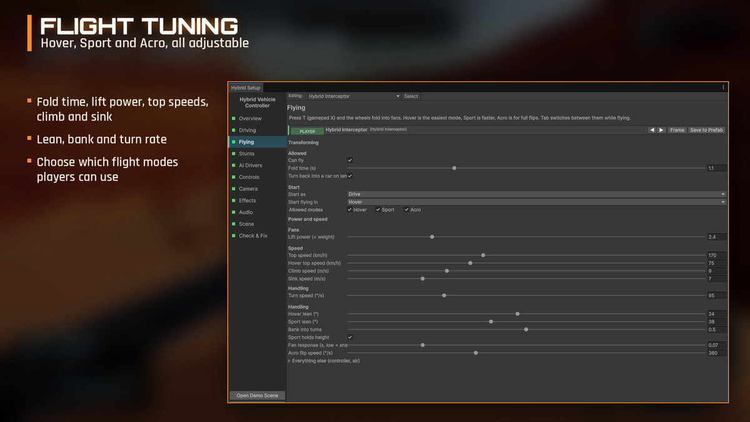Open the Start as dropdown
The image size is (750, 422).
536,194
